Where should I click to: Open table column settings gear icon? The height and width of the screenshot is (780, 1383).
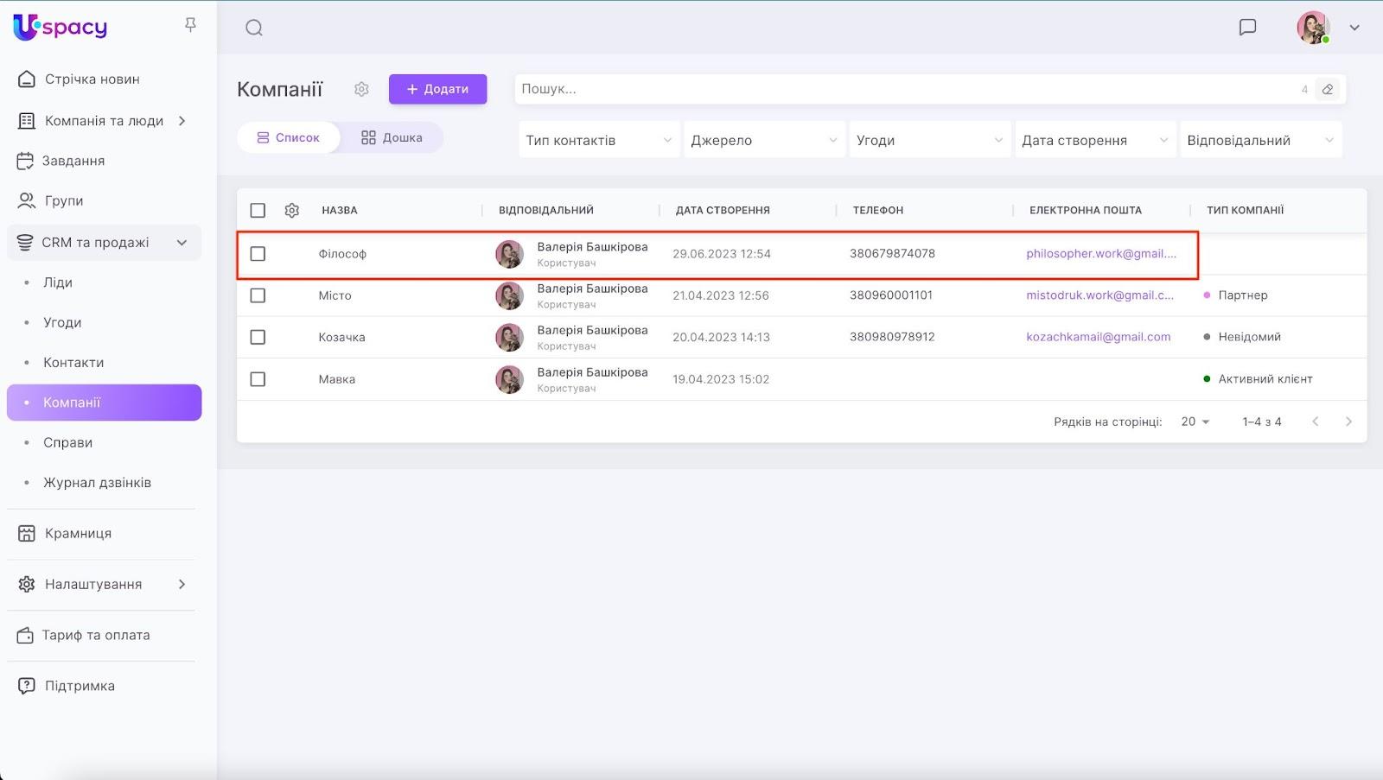click(x=292, y=210)
